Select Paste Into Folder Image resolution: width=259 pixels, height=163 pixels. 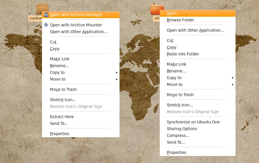[x=183, y=54]
